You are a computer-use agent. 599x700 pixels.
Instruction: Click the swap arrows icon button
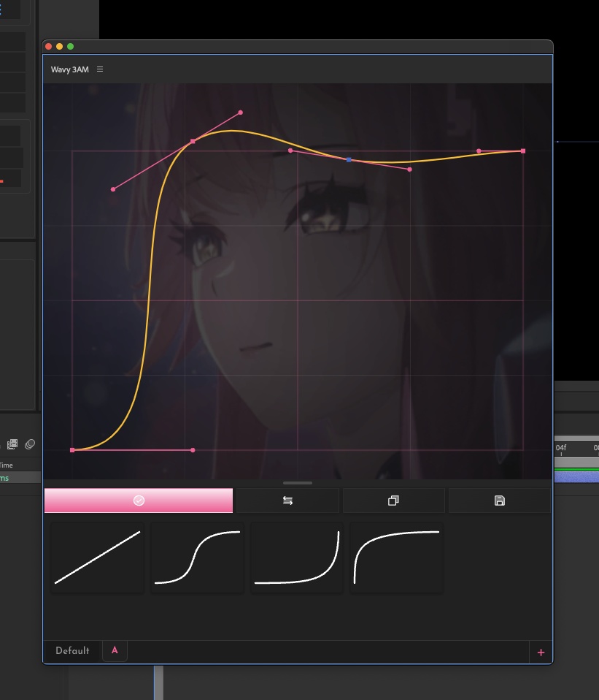click(x=288, y=501)
